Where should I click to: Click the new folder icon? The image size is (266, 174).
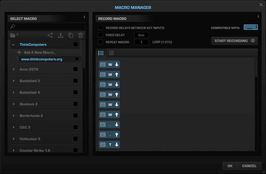14,35
